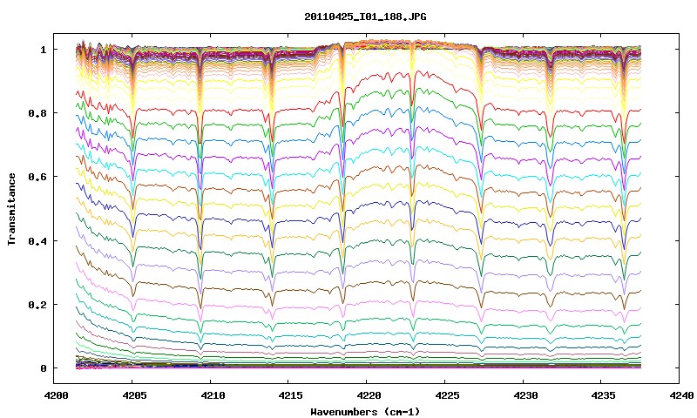
Task: Click the x-axis tick label 4225
Action: pos(447,395)
